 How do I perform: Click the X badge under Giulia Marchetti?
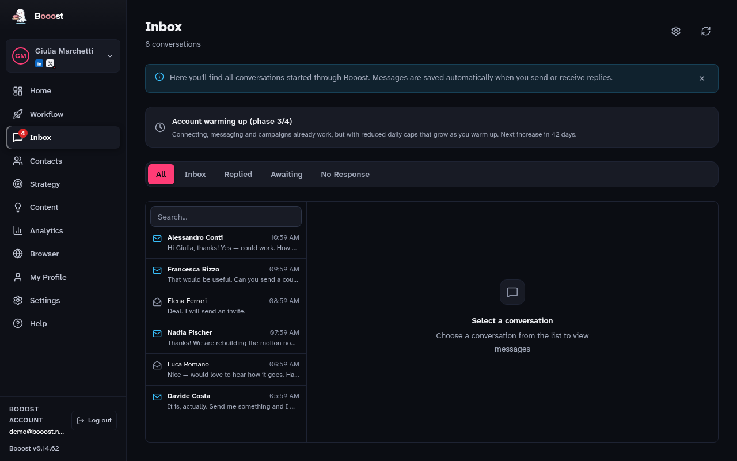(50, 63)
